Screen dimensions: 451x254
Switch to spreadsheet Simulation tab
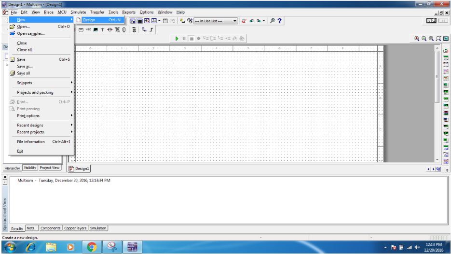click(98, 228)
